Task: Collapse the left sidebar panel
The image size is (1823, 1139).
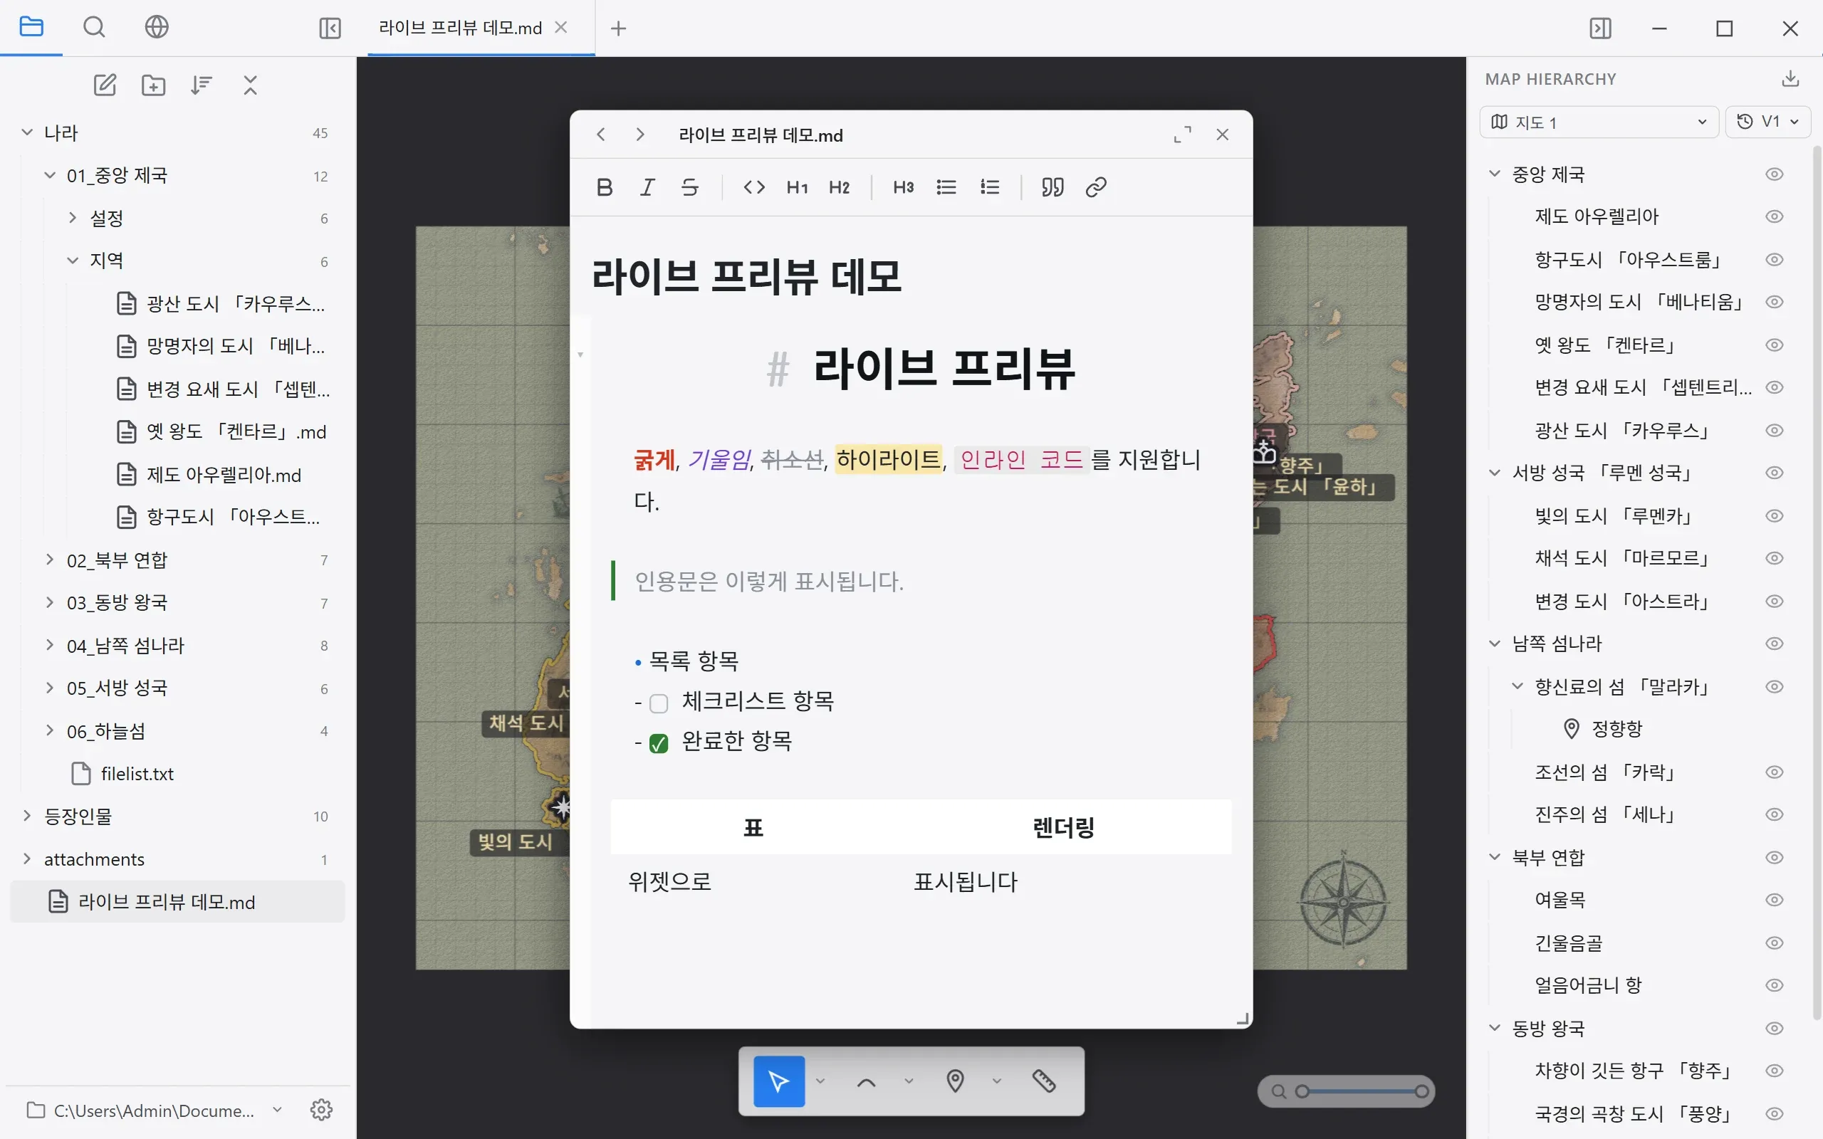Action: [x=330, y=28]
